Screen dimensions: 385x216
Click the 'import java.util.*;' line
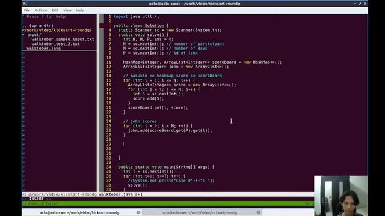coord(137,16)
